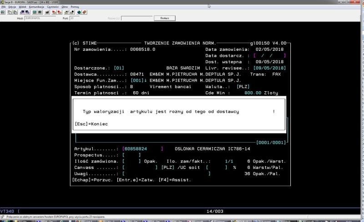Viewport: 364px width, 222px height.
Task: Click the keyboard setup toolbar icon
Action: (x=47, y=12)
